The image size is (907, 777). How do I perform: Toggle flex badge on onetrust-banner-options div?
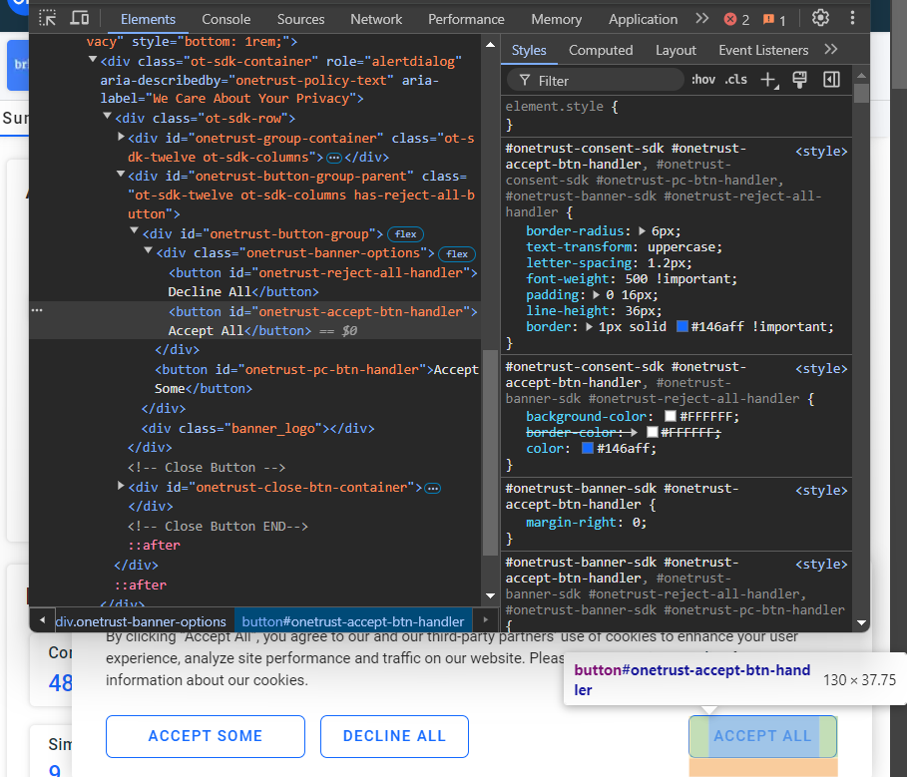tap(458, 253)
